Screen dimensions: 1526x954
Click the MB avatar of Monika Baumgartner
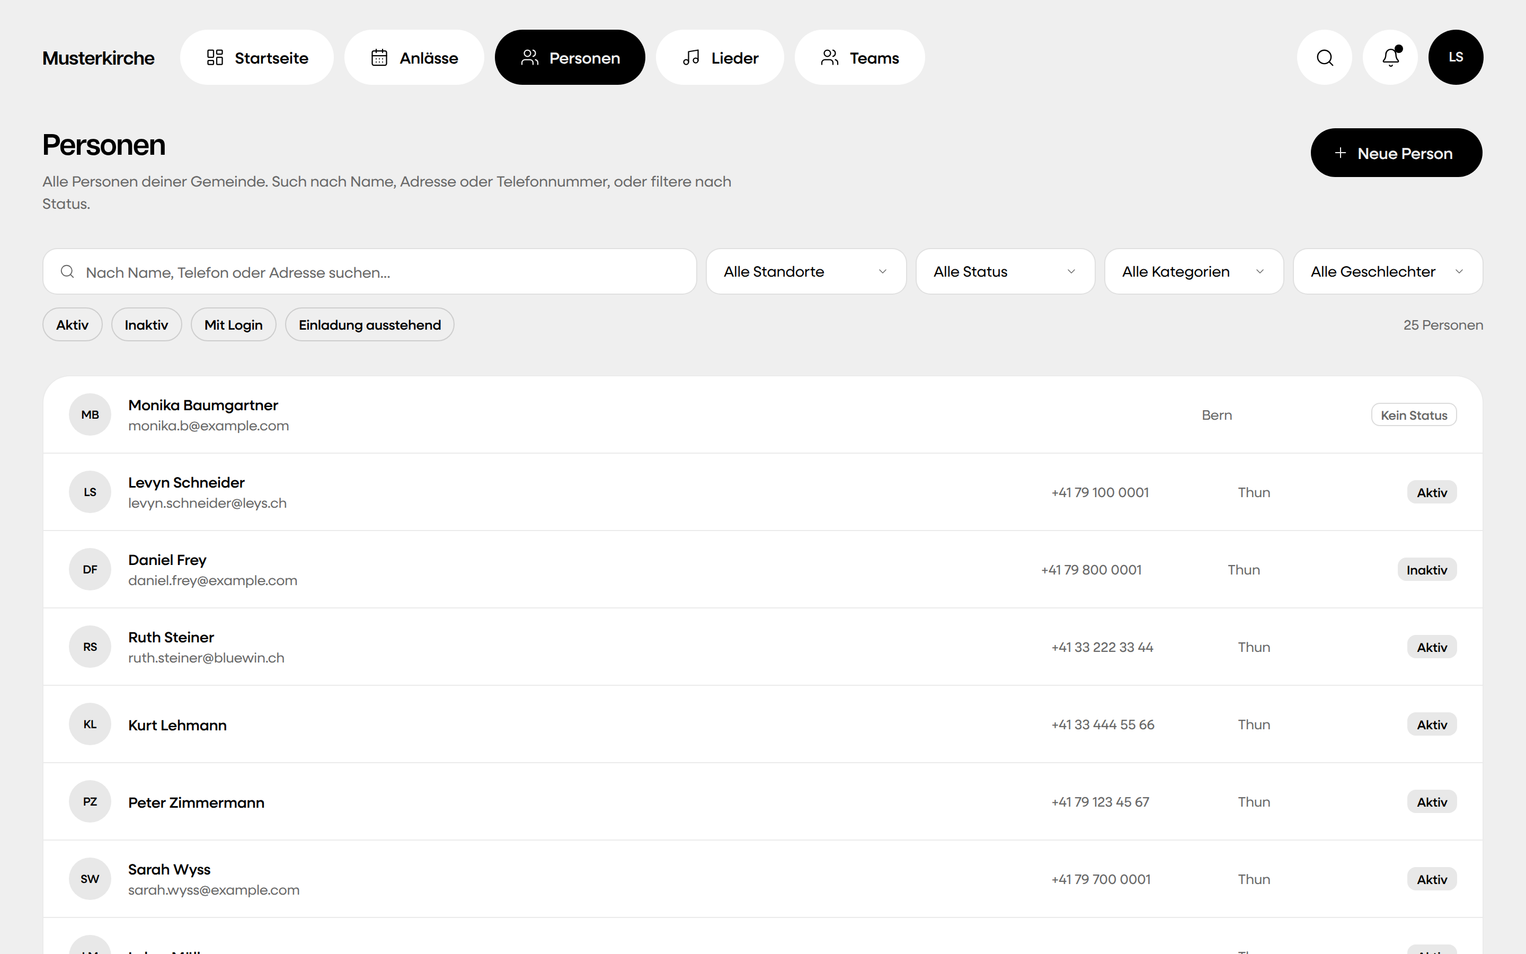[x=90, y=414]
